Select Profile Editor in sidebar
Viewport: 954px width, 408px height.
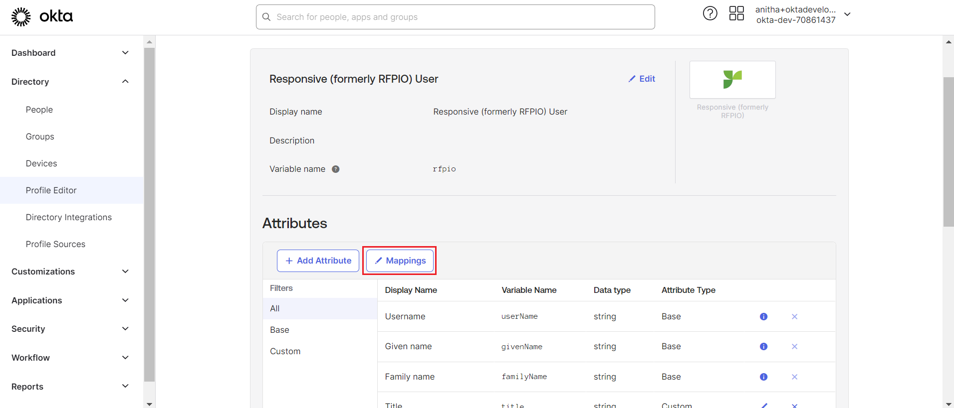point(72,190)
